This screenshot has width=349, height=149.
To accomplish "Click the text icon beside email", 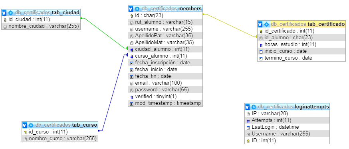I will (x=131, y=83).
